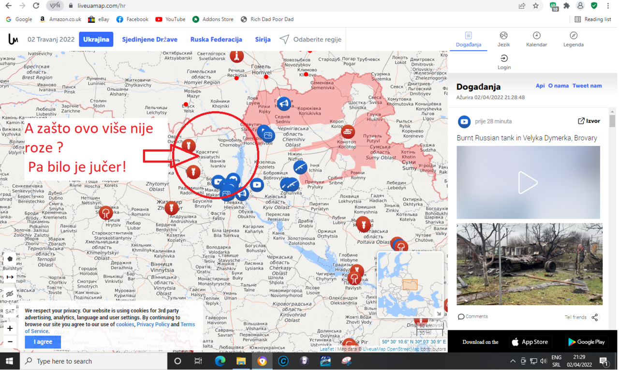Screen dimensions: 619x370
Task: Open the Privacy Policy link
Action: pos(153,325)
